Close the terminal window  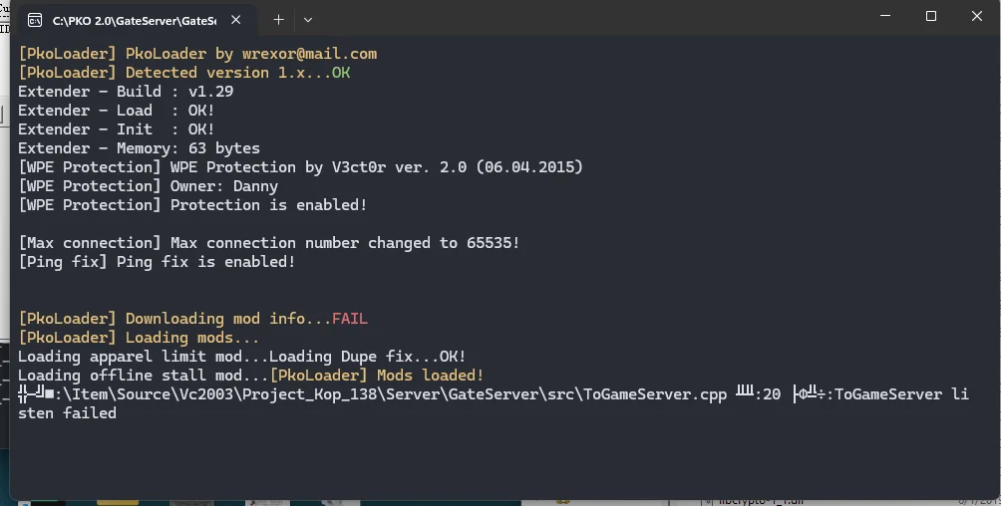pos(977,17)
